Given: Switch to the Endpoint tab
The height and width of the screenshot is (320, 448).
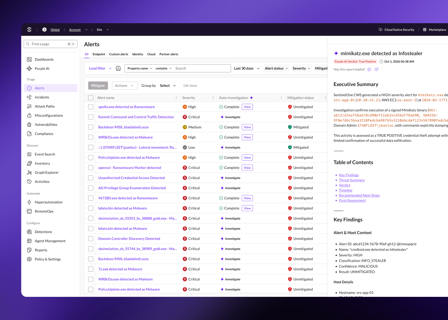Looking at the screenshot, I should click(99, 54).
